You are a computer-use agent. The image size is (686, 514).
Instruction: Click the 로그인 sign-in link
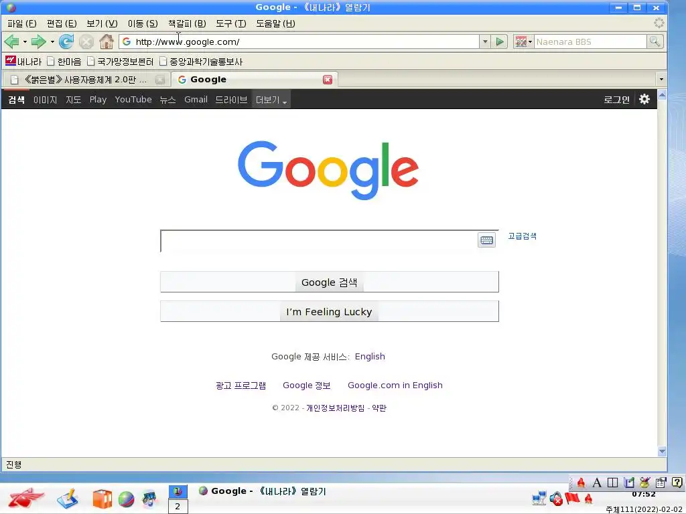(616, 100)
